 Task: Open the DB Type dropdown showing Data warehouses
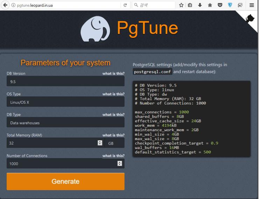coord(65,123)
